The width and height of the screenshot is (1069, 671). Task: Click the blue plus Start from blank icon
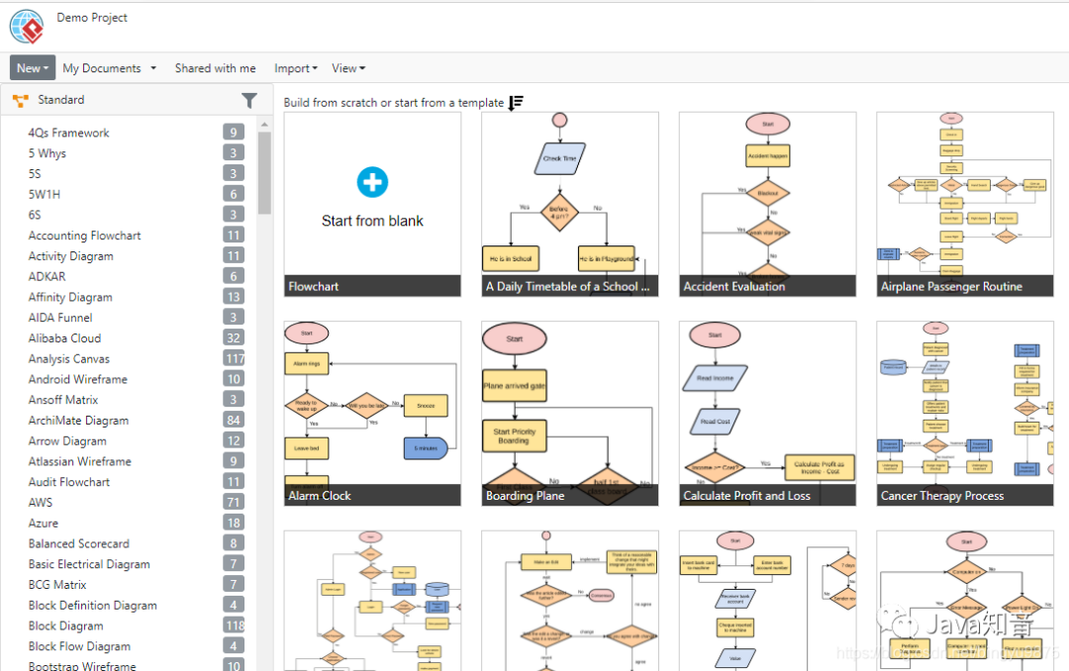tap(372, 182)
